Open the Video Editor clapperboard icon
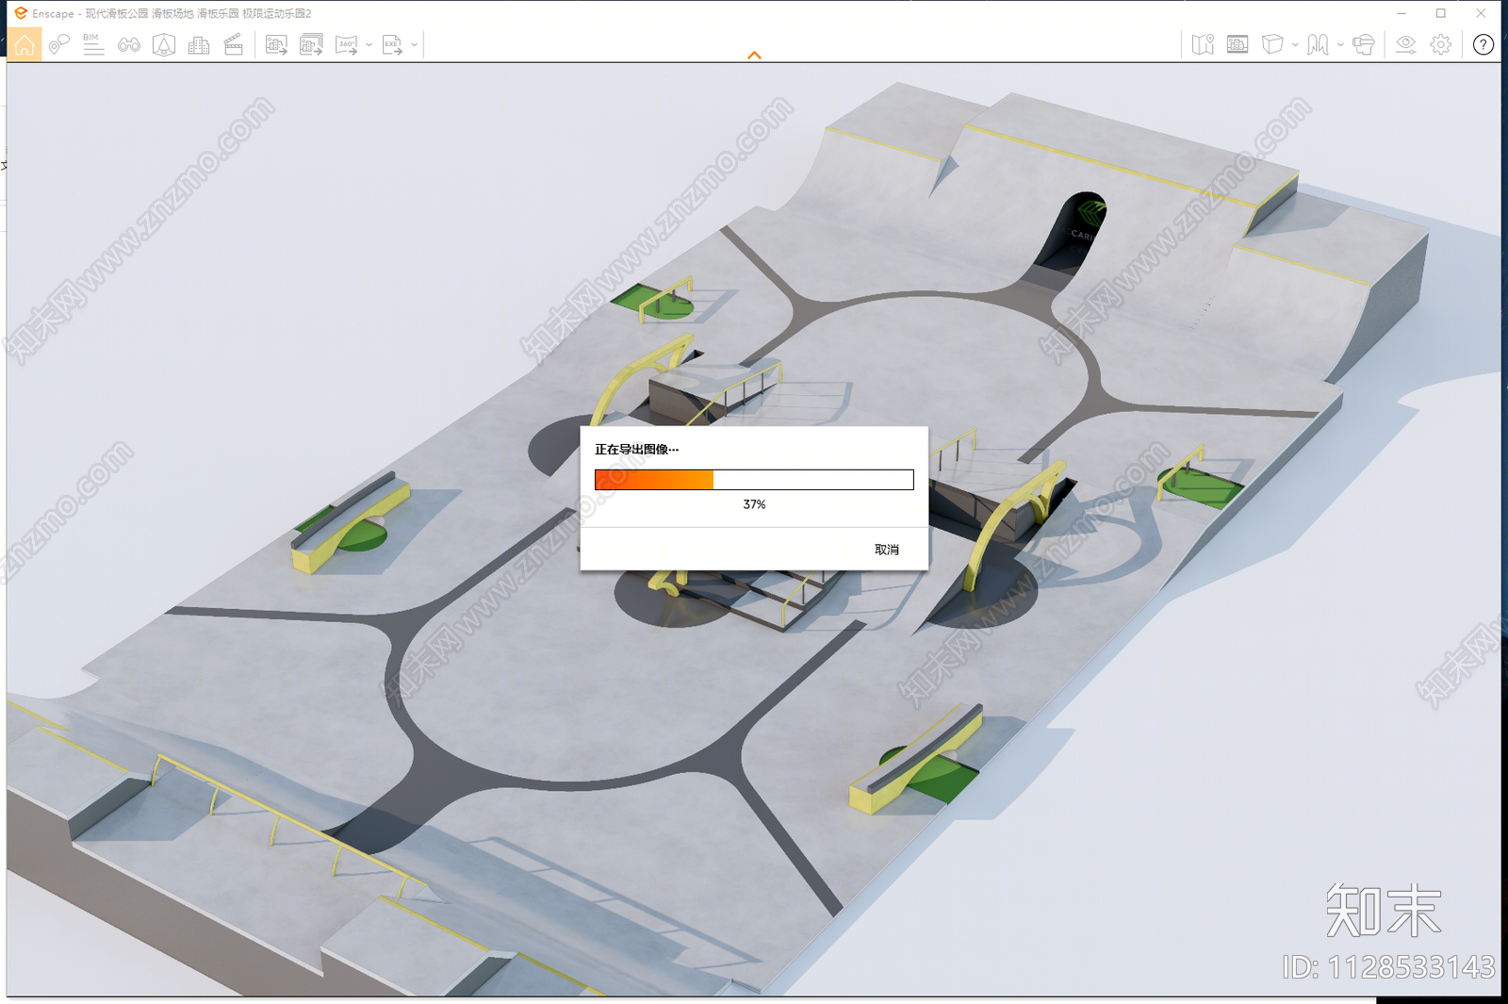 (x=234, y=44)
